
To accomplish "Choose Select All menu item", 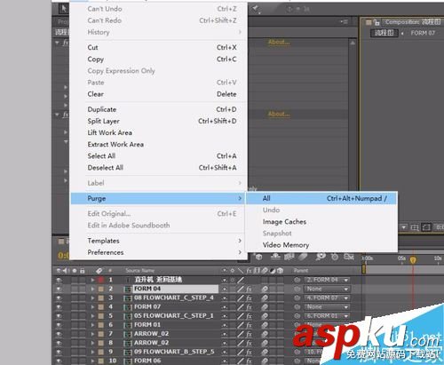I will 158,156.
